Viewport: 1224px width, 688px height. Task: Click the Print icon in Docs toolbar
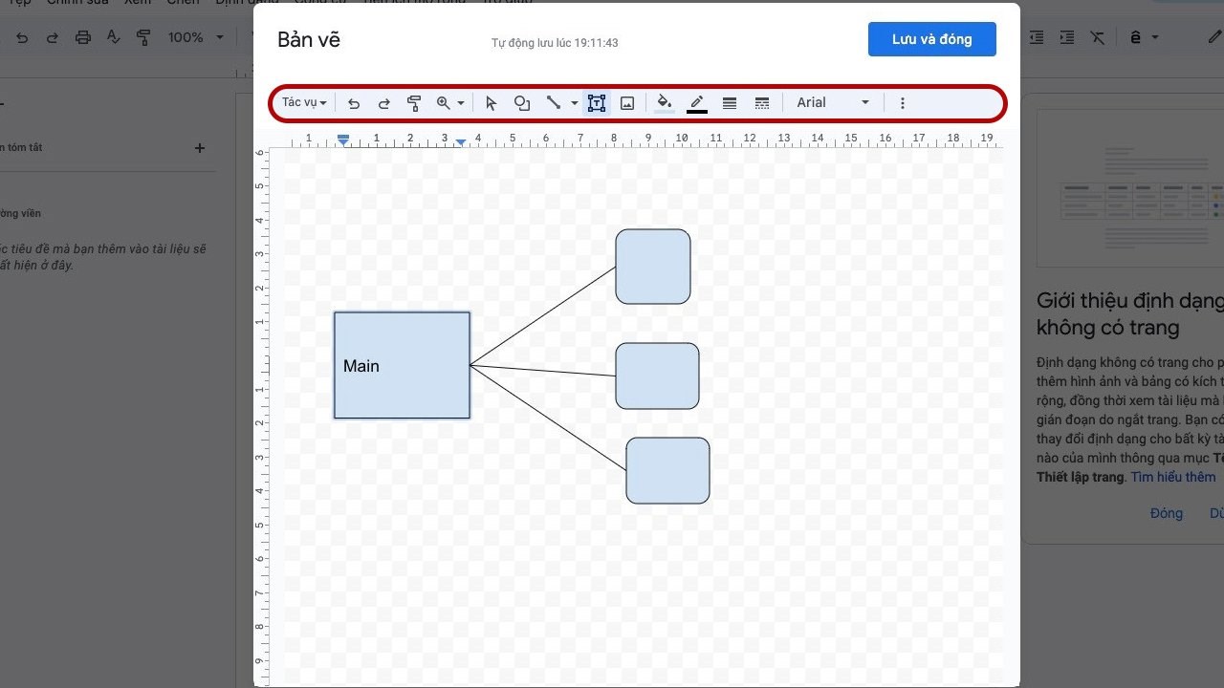[x=83, y=37]
